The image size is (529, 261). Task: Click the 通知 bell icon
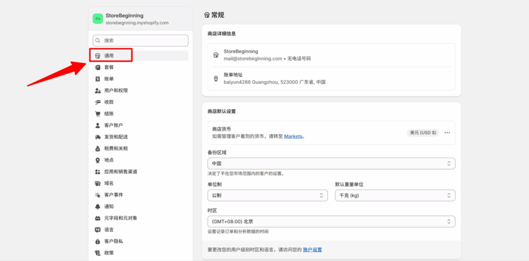[98, 206]
